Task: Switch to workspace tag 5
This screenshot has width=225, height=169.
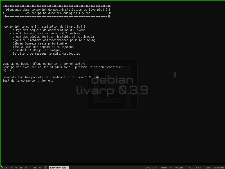Action: (21, 168)
